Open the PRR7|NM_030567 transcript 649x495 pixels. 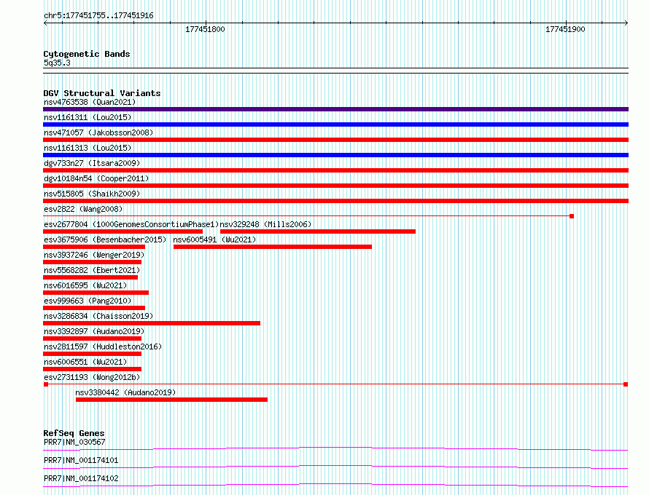74,442
